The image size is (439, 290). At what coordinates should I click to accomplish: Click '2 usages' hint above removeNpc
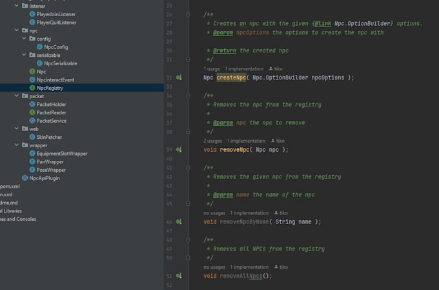tap(213, 141)
